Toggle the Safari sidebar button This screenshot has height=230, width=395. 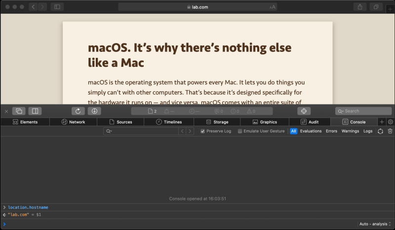pyautogui.click(x=57, y=7)
